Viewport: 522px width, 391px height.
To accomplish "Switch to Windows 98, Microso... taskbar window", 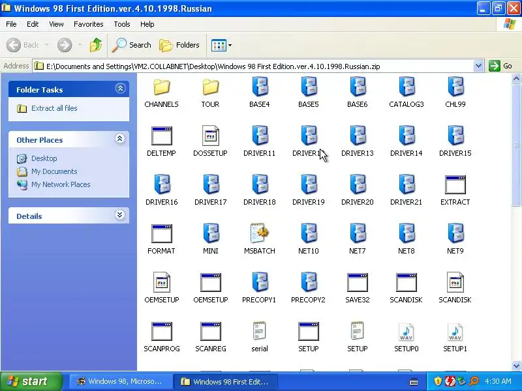I will tap(120, 382).
